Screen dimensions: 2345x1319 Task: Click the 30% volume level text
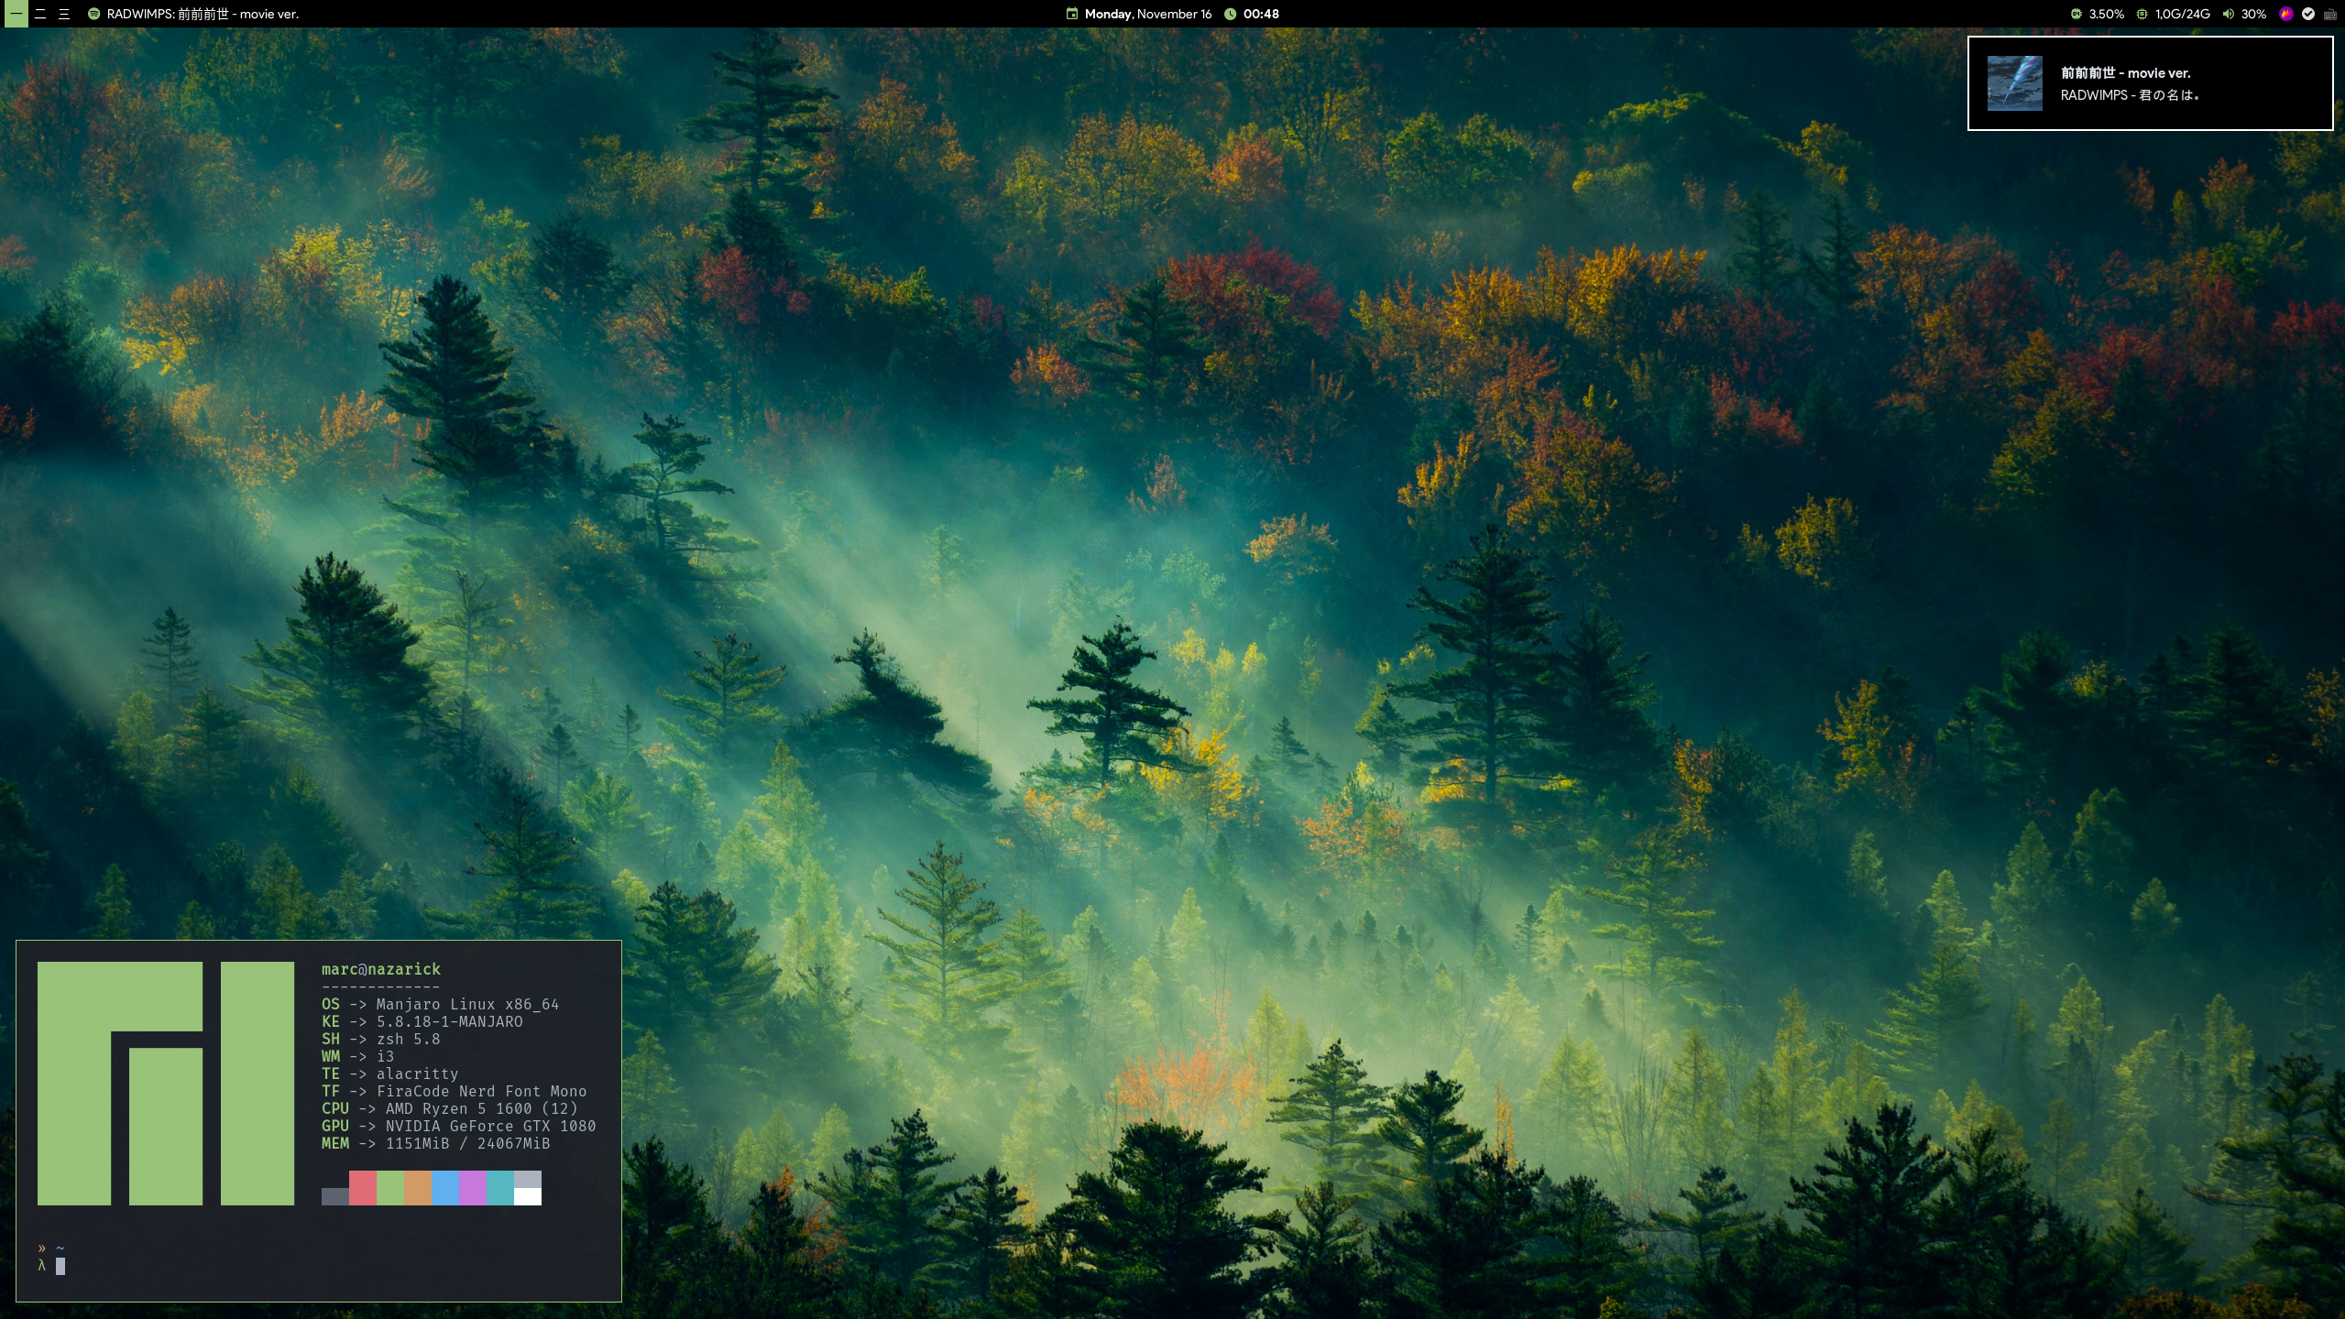[2253, 14]
